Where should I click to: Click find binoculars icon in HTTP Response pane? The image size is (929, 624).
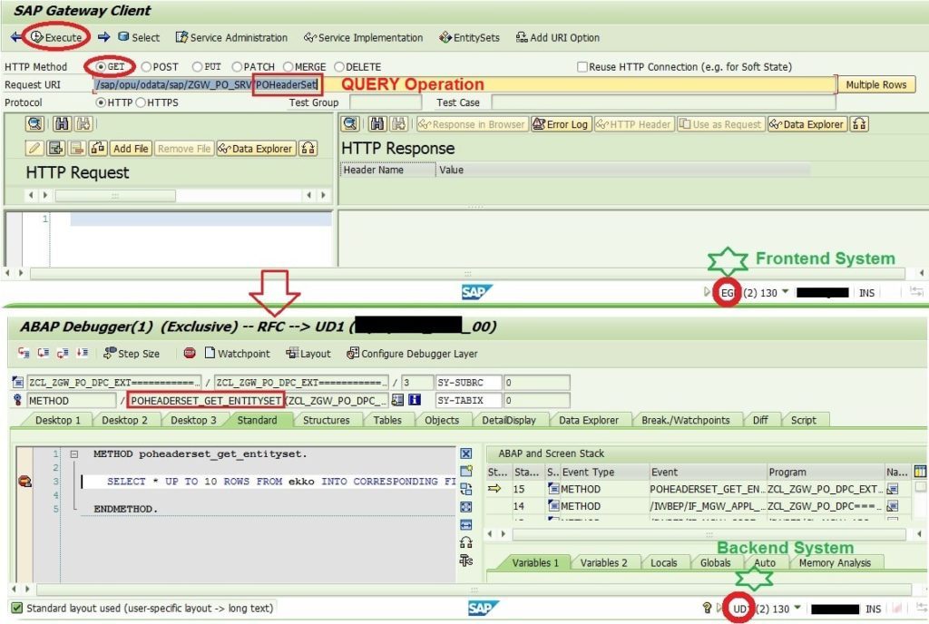coord(378,123)
